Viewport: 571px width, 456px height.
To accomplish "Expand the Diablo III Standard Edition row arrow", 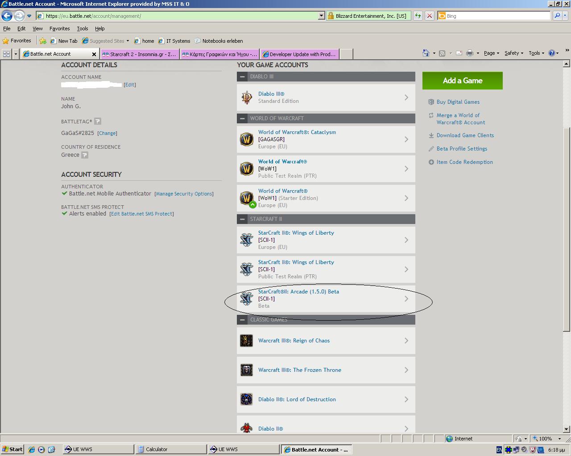I will [x=406, y=98].
